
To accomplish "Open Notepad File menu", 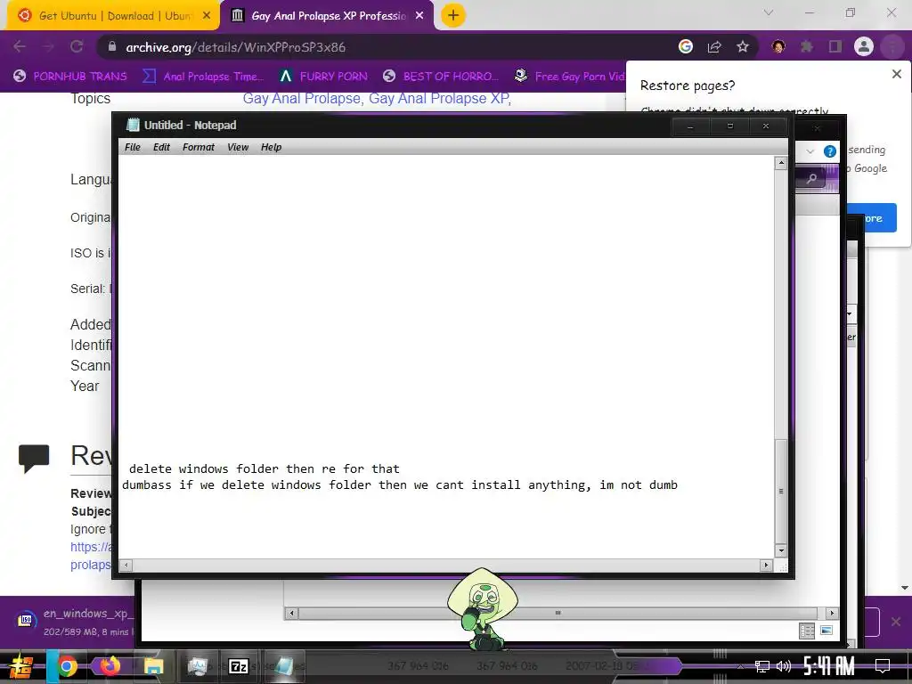I will tap(133, 147).
